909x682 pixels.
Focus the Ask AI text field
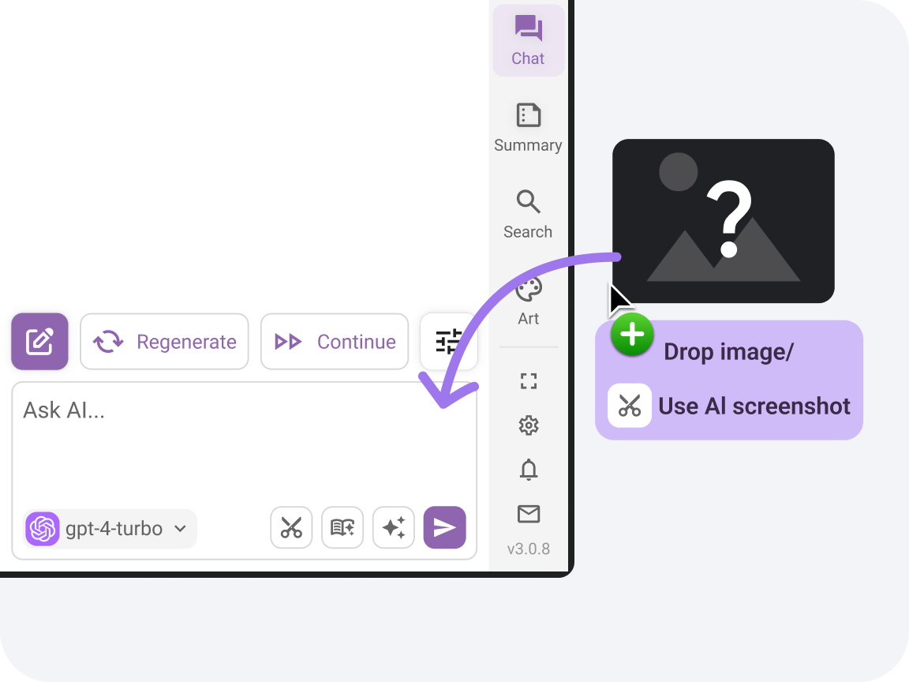[x=244, y=444]
